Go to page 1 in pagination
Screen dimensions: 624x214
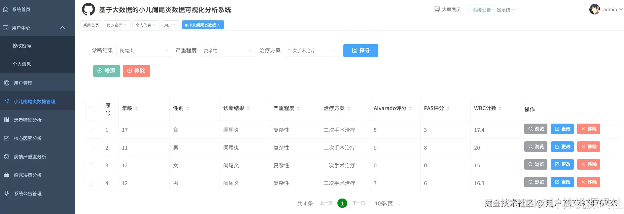342,203
